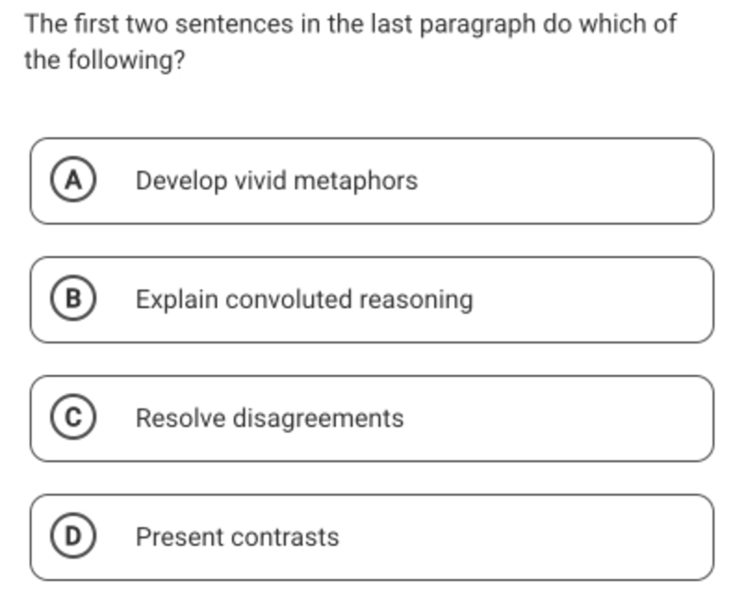Select the circled B radio button

tap(73, 299)
